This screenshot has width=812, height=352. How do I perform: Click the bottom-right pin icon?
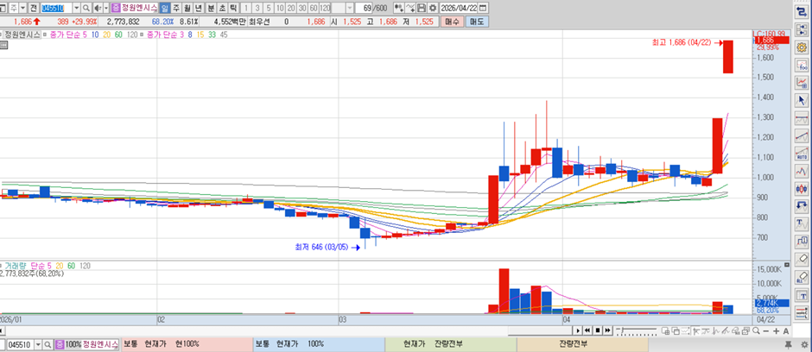788,344
